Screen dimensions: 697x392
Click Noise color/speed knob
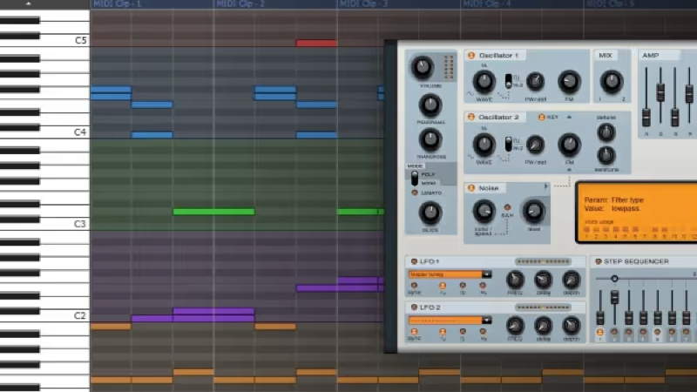(x=484, y=211)
